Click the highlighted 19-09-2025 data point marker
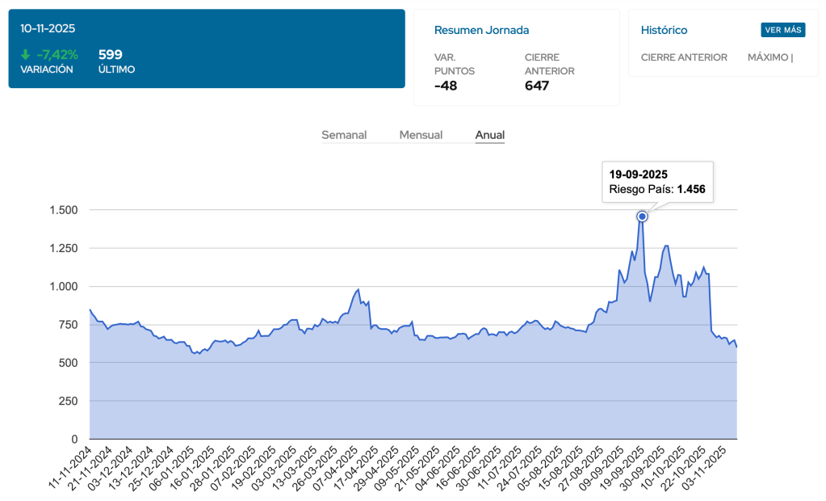Viewport: 826px width, 501px height. 642,216
